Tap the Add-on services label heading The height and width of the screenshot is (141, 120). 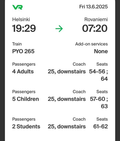click(x=91, y=44)
